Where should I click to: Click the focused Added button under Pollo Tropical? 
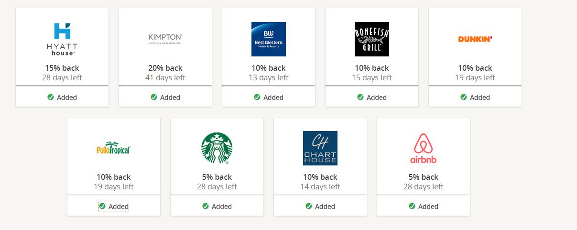pos(114,206)
